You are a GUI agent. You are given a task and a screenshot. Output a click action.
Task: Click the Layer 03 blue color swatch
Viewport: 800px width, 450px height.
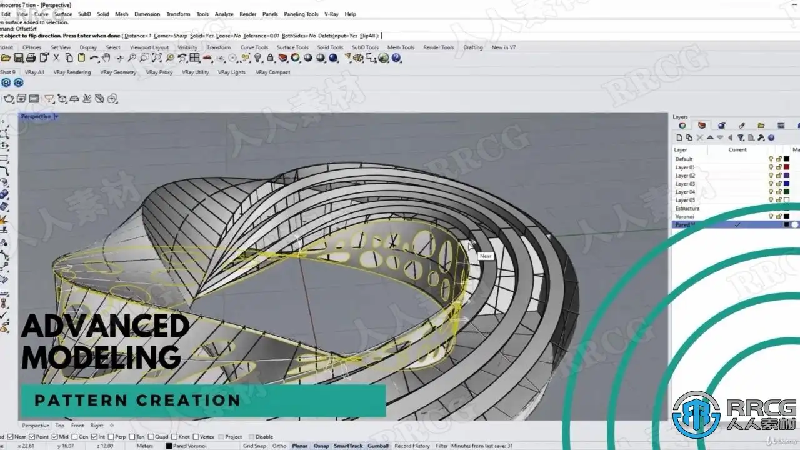pyautogui.click(x=786, y=184)
